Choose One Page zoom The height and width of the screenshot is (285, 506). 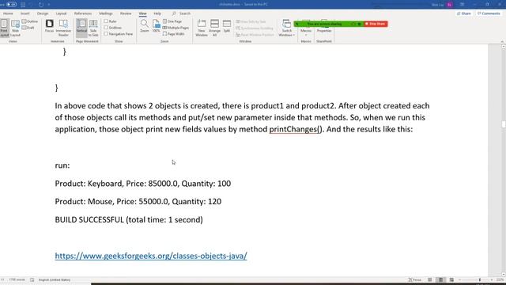pyautogui.click(x=172, y=21)
